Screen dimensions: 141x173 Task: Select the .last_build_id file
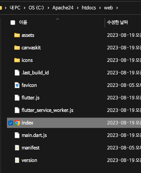tap(74, 73)
